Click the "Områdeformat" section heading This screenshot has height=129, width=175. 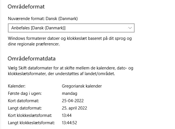pyautogui.click(x=26, y=6)
